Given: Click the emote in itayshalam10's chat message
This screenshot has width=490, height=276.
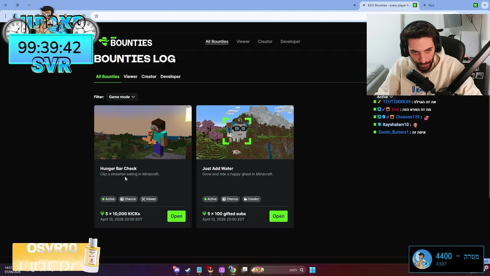Looking at the screenshot, I should pos(415,125).
